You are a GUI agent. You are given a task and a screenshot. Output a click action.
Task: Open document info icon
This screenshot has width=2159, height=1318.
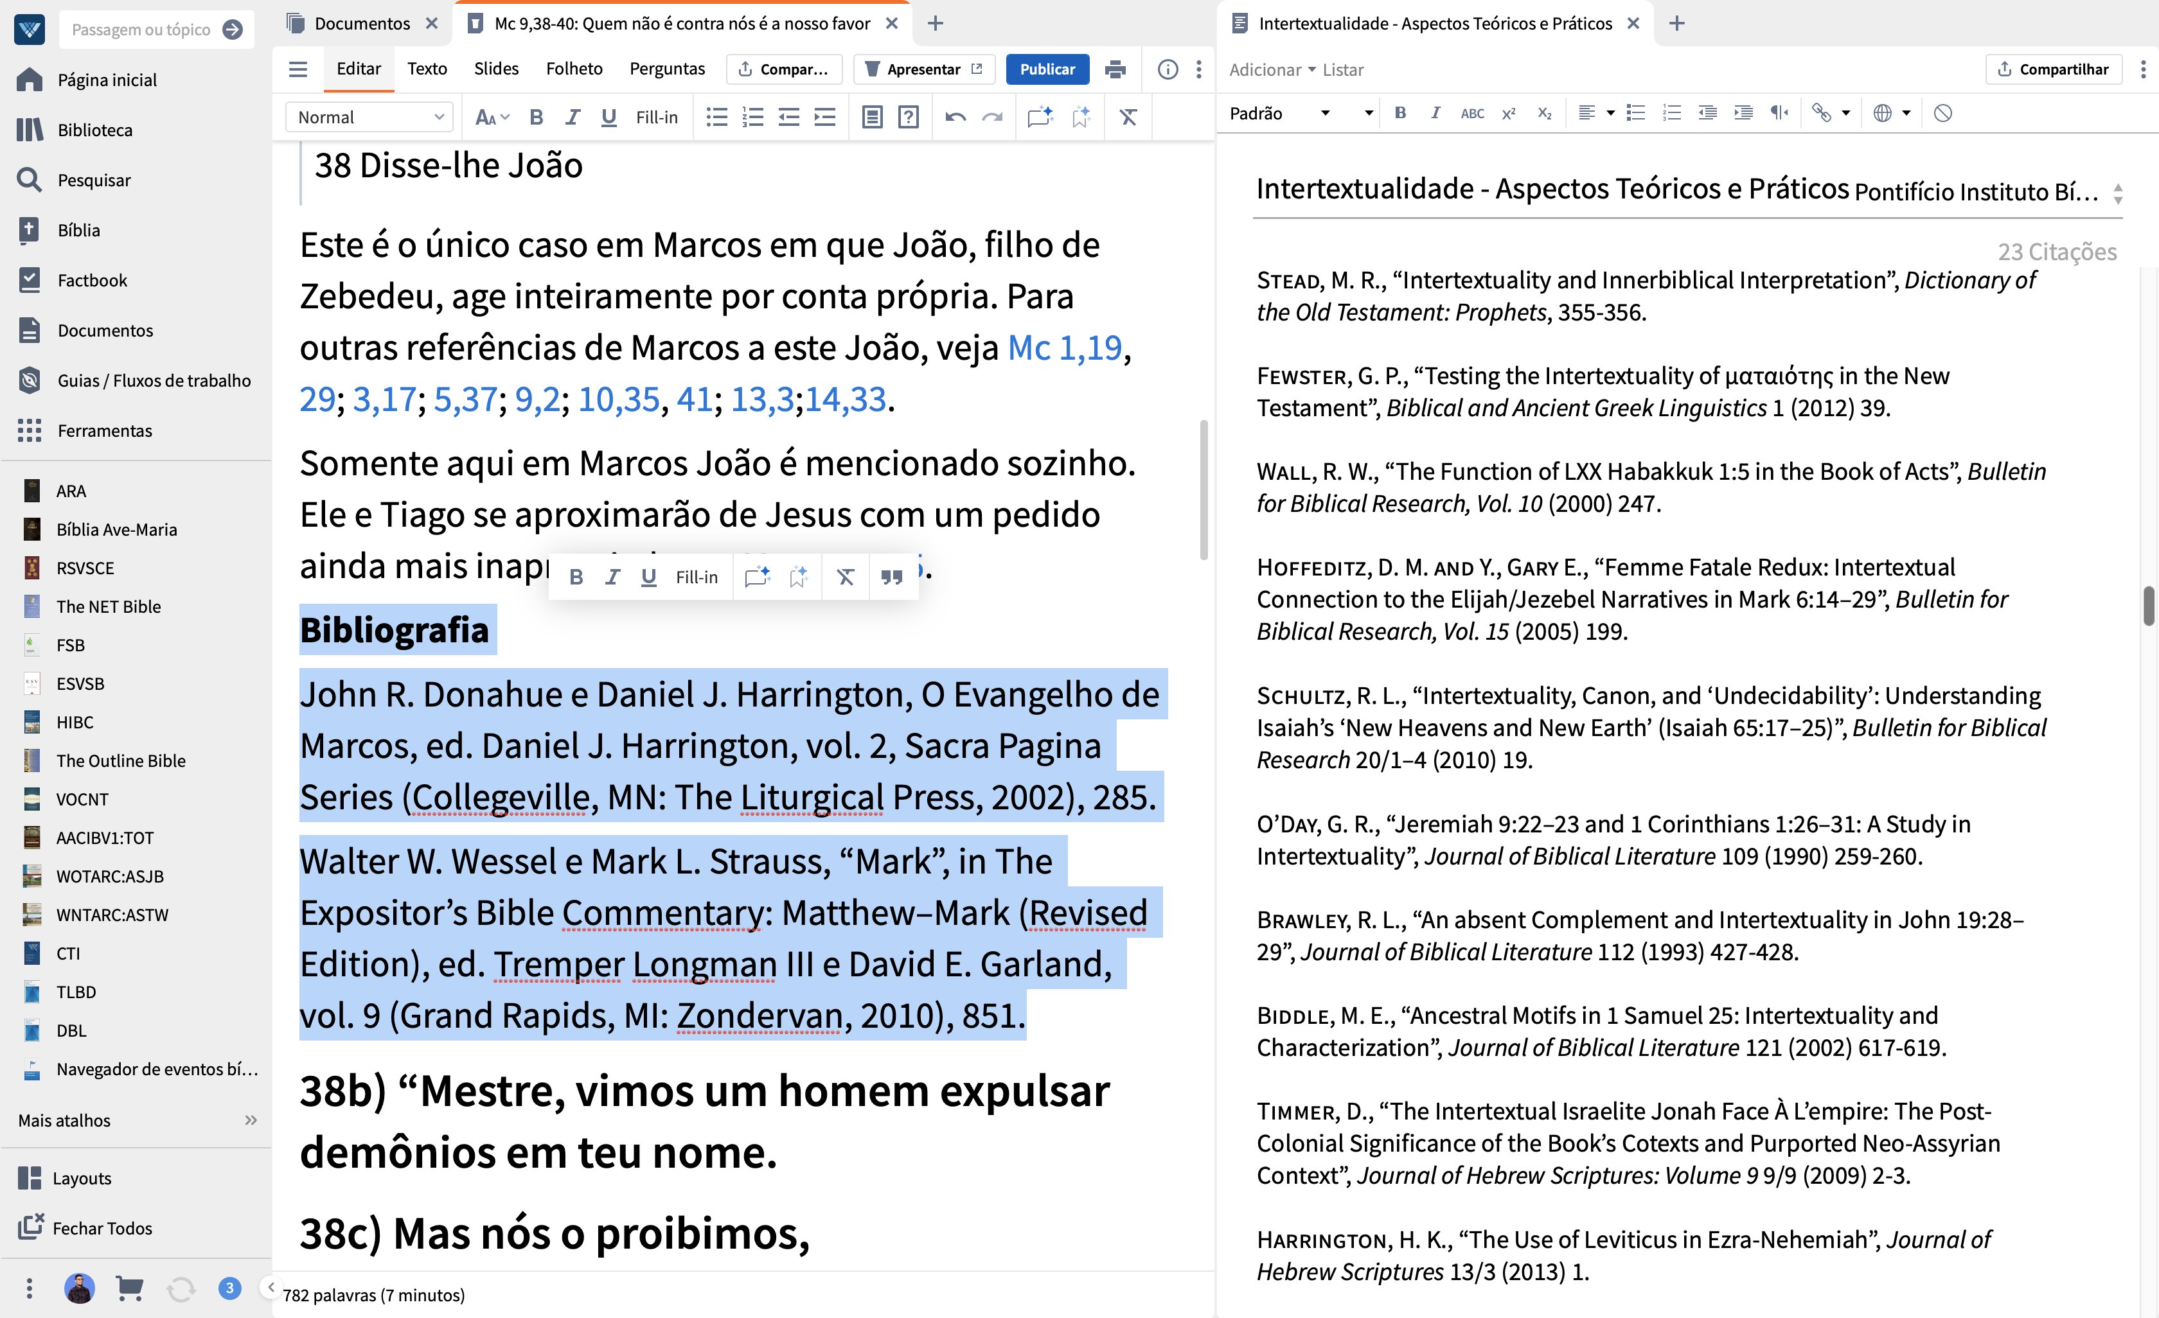[1167, 69]
